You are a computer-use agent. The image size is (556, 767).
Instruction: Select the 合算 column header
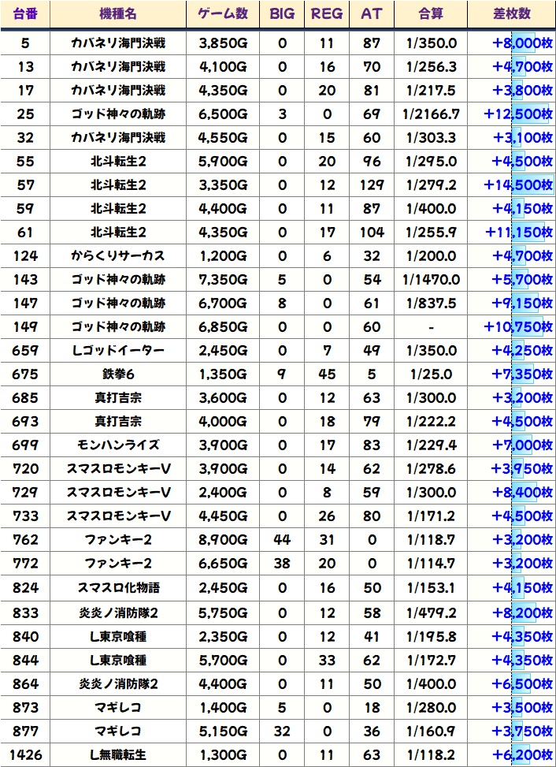[429, 14]
